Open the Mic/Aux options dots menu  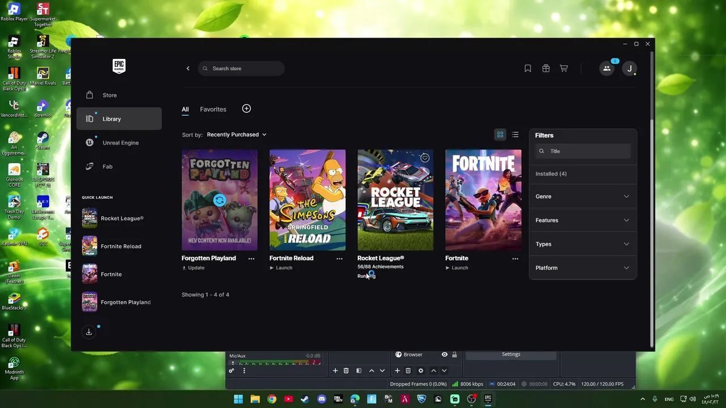(x=244, y=371)
